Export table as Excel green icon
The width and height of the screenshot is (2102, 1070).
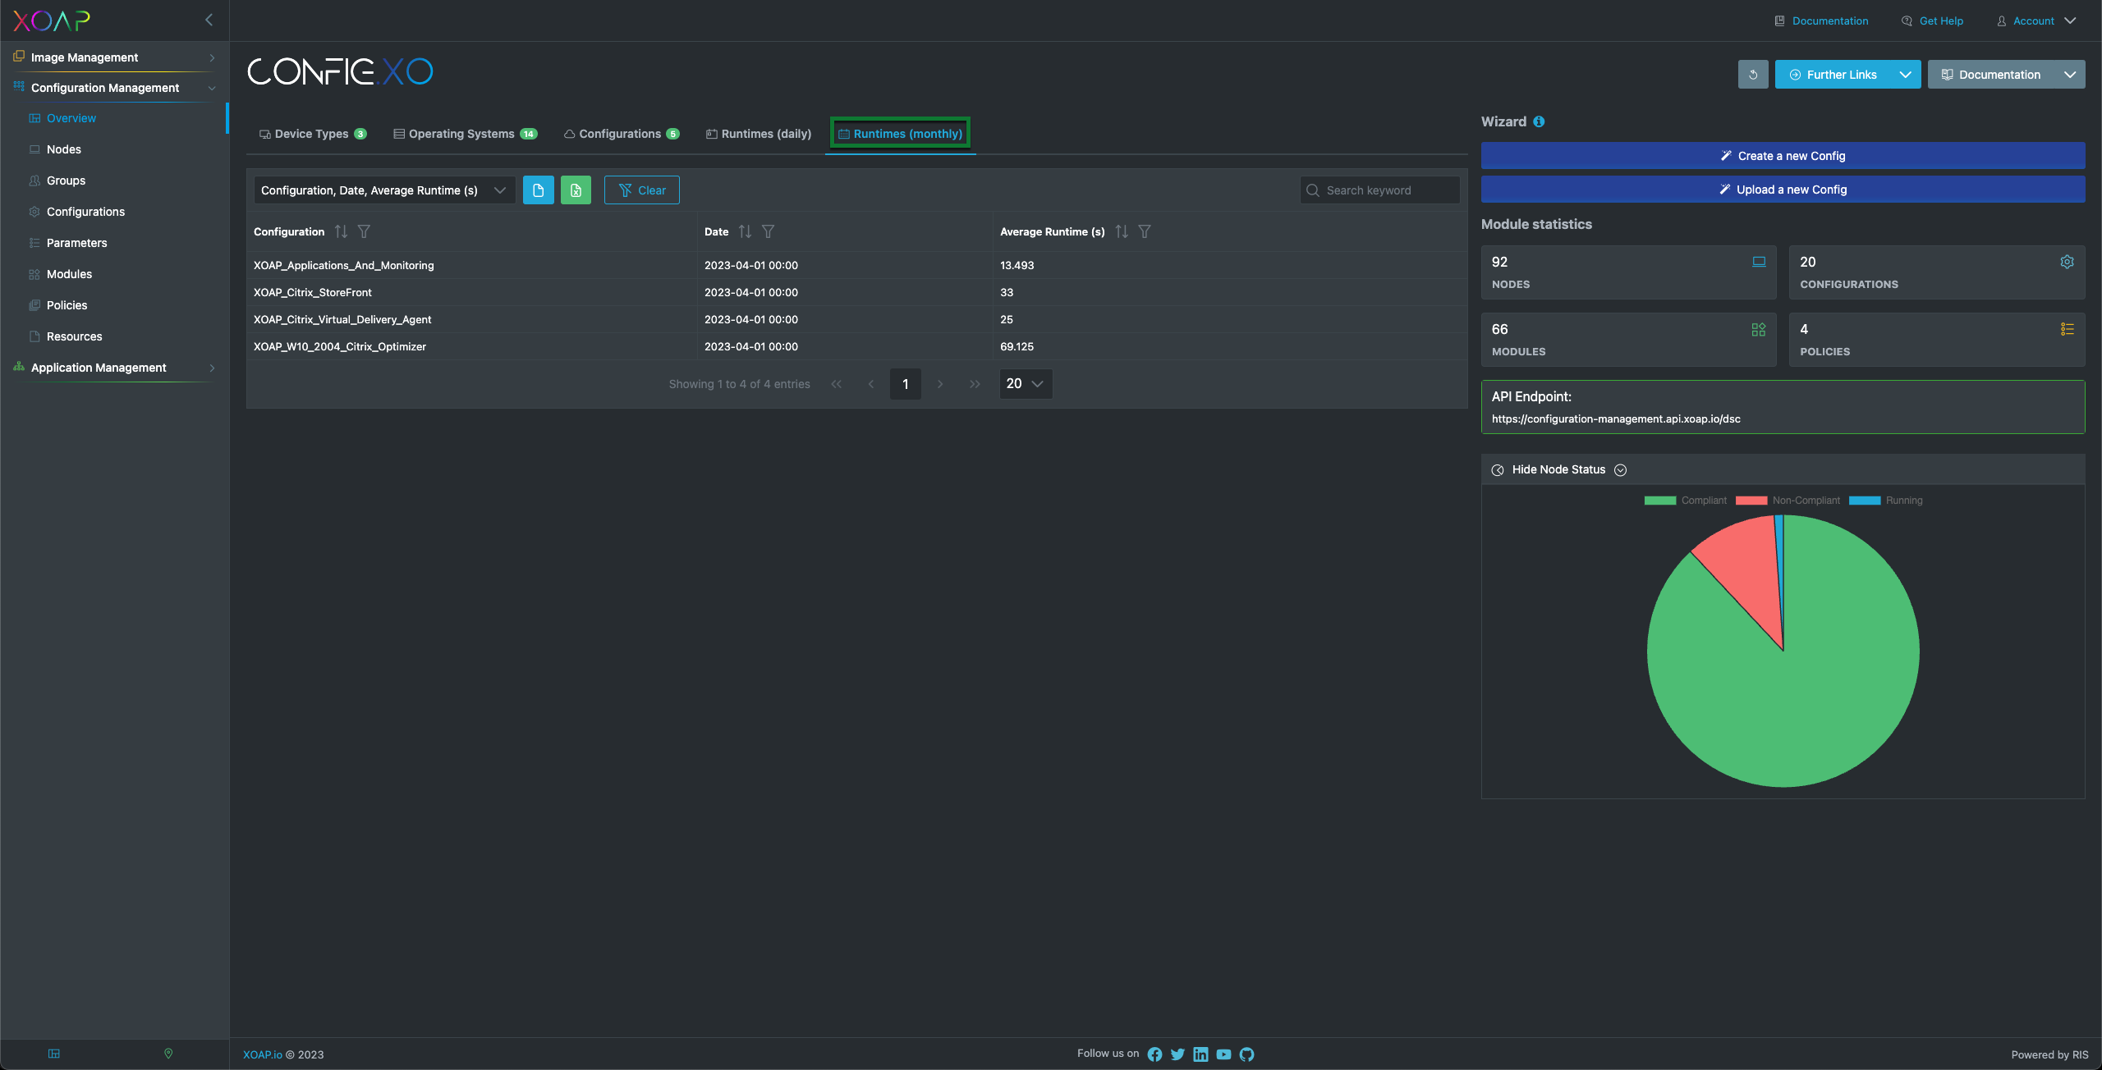[x=576, y=190]
